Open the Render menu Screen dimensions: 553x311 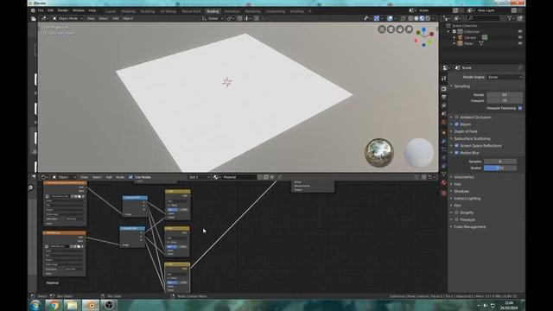point(63,10)
